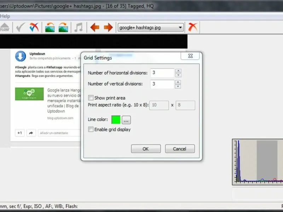Click the red X delete icon in toolbar
Viewport: 283px width, 212px height.
click(x=193, y=27)
